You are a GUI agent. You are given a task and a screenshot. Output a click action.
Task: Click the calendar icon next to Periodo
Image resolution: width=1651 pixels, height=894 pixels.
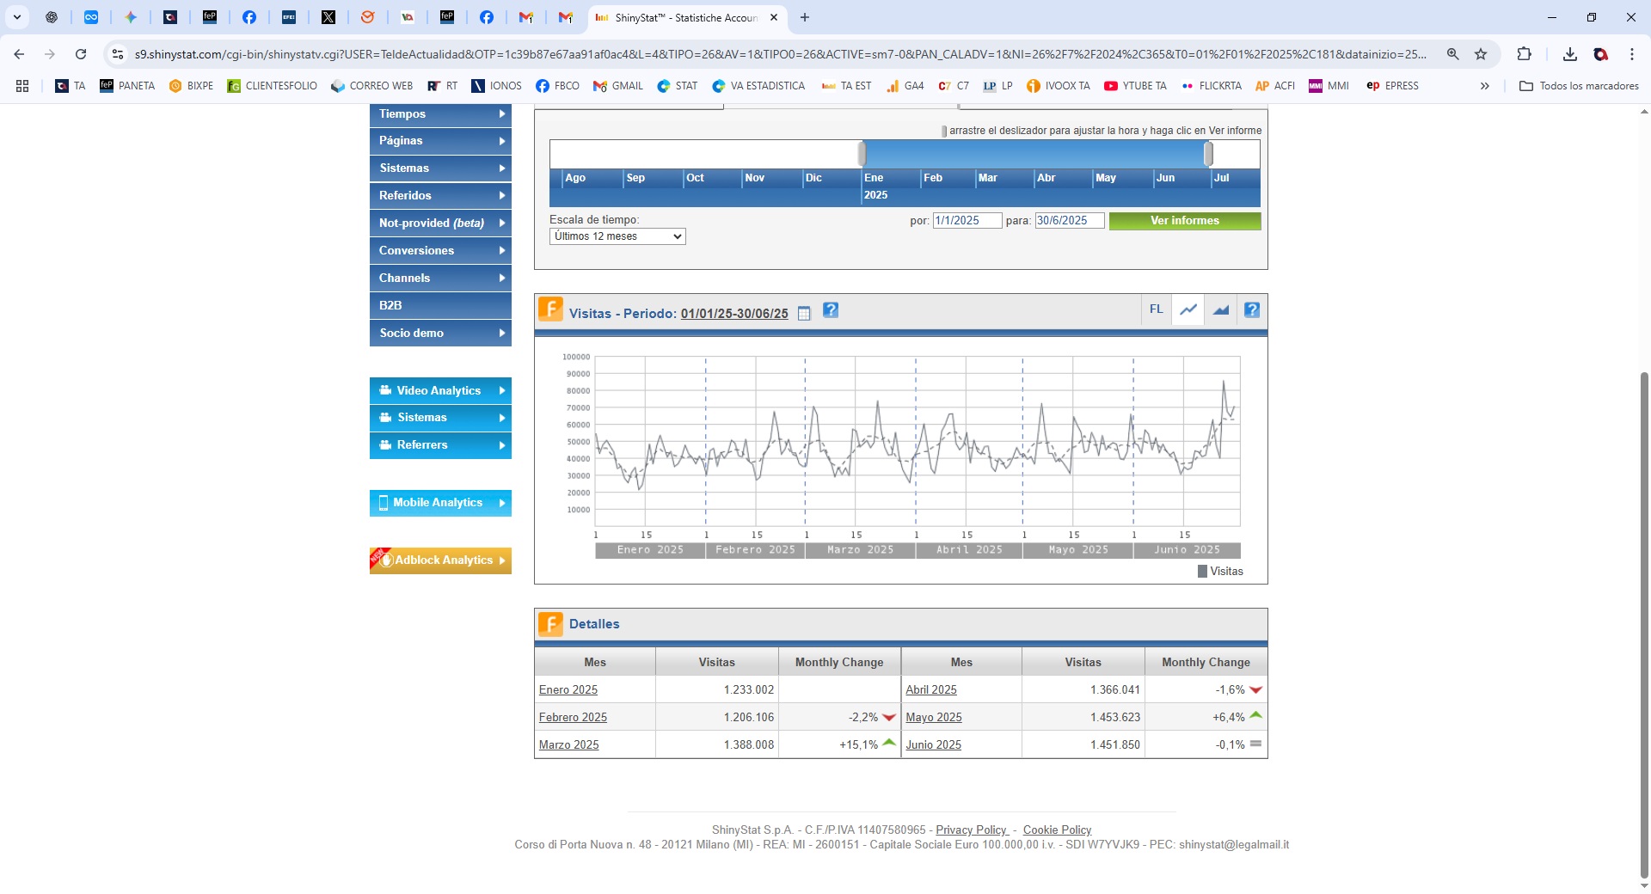(804, 314)
